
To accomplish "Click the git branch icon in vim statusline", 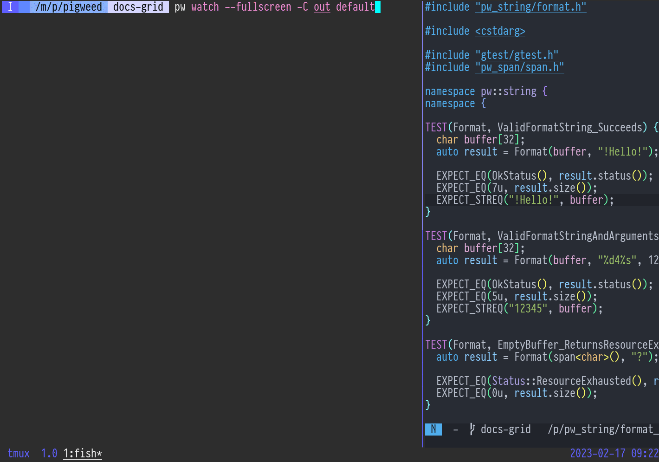I will (x=472, y=429).
